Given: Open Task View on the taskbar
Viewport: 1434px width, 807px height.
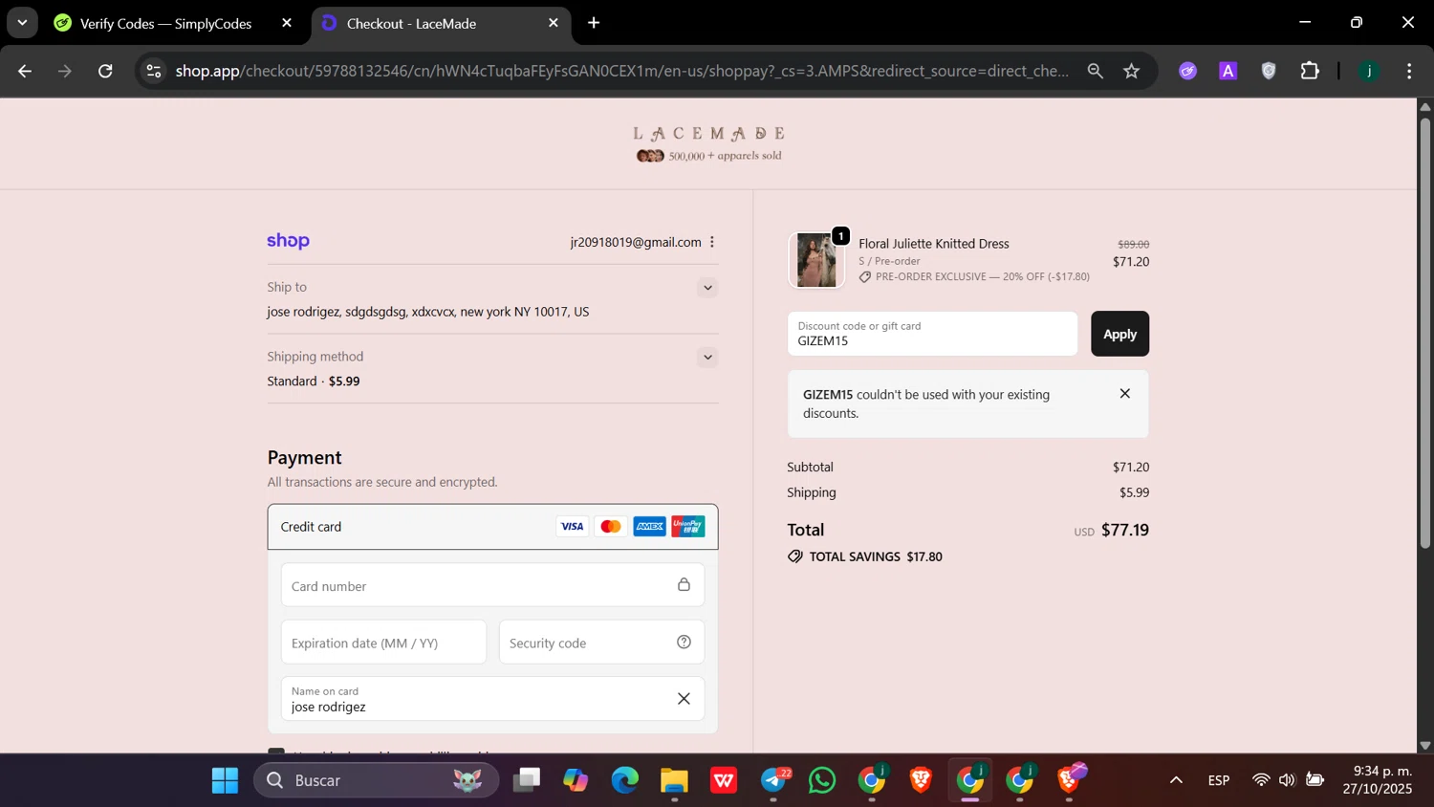Looking at the screenshot, I should pyautogui.click(x=526, y=780).
